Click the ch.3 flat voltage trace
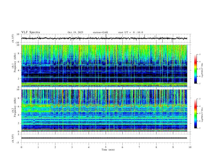The width and height of the screenshot is (214, 165). point(104,138)
